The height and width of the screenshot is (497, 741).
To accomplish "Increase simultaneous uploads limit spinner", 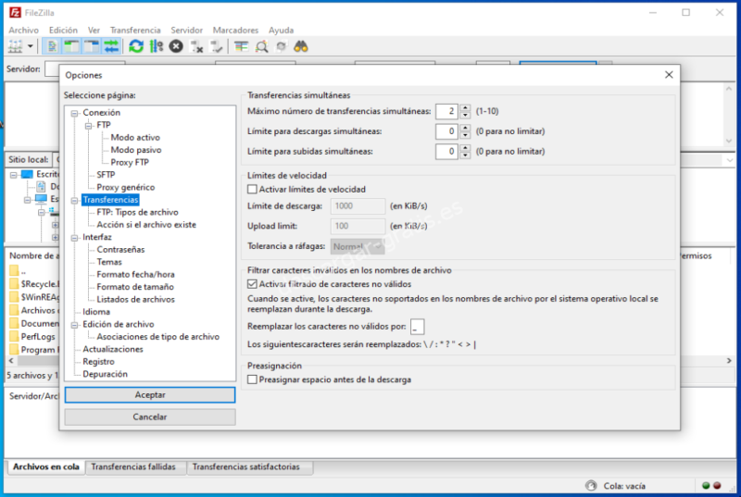I will [x=465, y=148].
